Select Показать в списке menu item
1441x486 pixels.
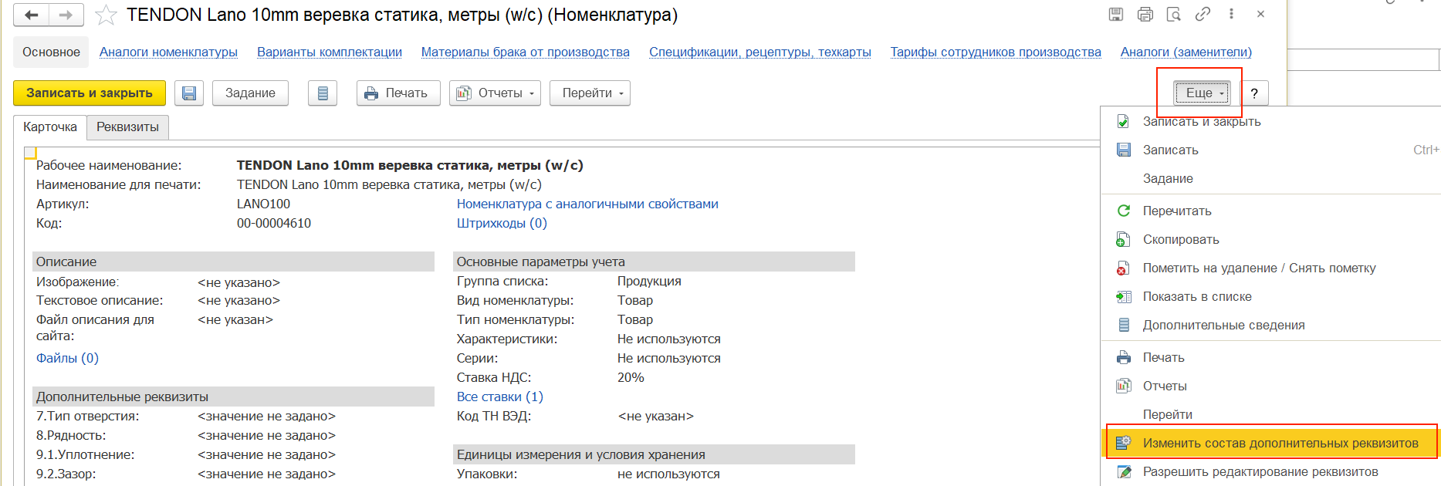[x=1197, y=297]
